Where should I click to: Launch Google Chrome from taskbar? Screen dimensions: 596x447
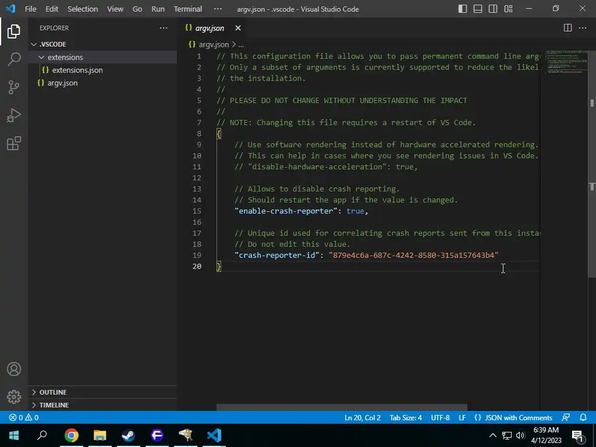[71, 435]
